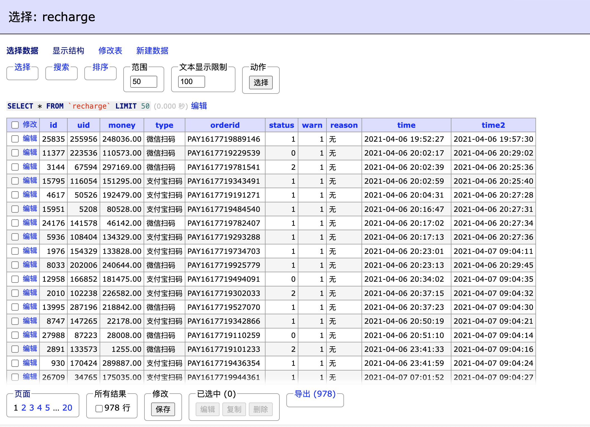This screenshot has width=590, height=427.
Task: Sort by the id column header
Action: tap(53, 125)
